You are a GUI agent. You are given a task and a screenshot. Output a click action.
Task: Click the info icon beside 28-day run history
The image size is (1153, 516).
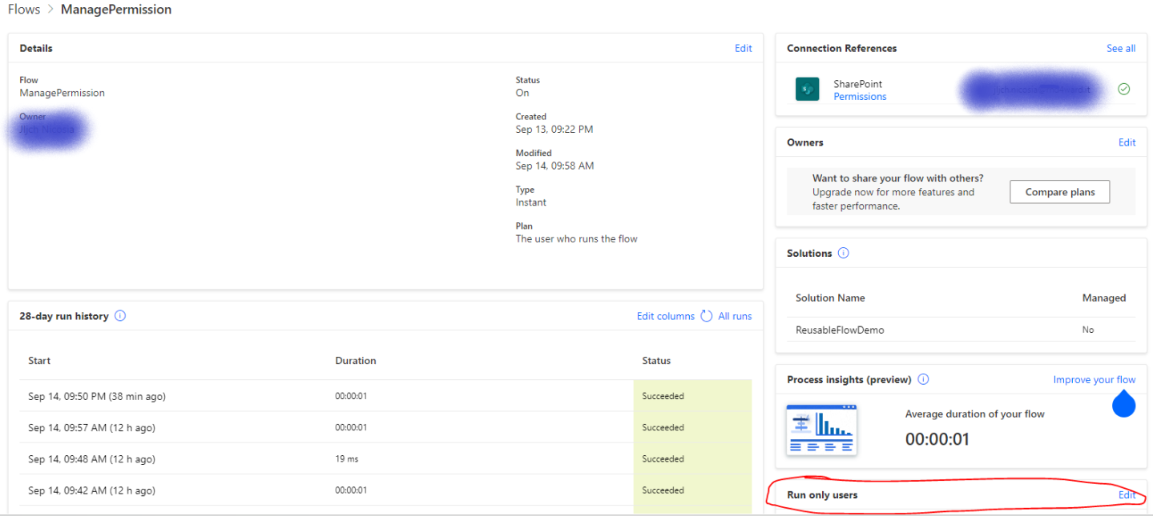click(120, 316)
